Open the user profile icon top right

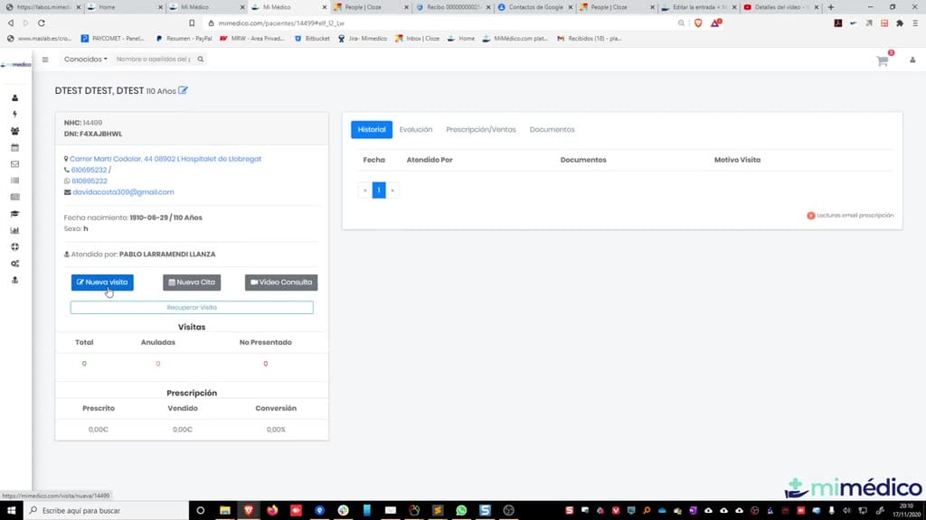pos(912,60)
